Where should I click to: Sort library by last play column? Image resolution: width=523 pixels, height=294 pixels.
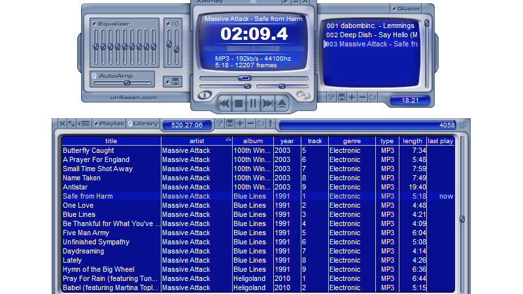pyautogui.click(x=440, y=141)
